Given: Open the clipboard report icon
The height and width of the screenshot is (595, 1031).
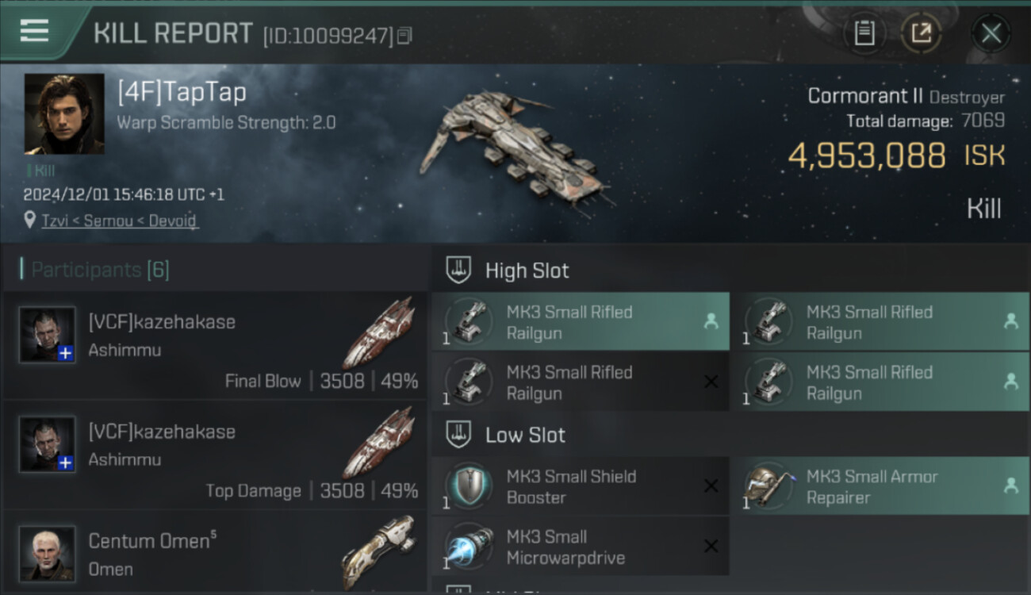Looking at the screenshot, I should pos(864,33).
